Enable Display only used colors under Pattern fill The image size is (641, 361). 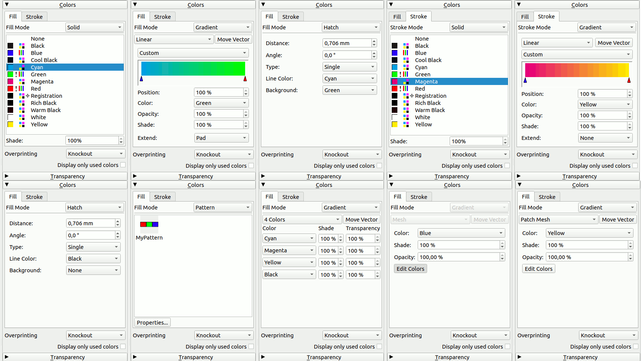(251, 347)
